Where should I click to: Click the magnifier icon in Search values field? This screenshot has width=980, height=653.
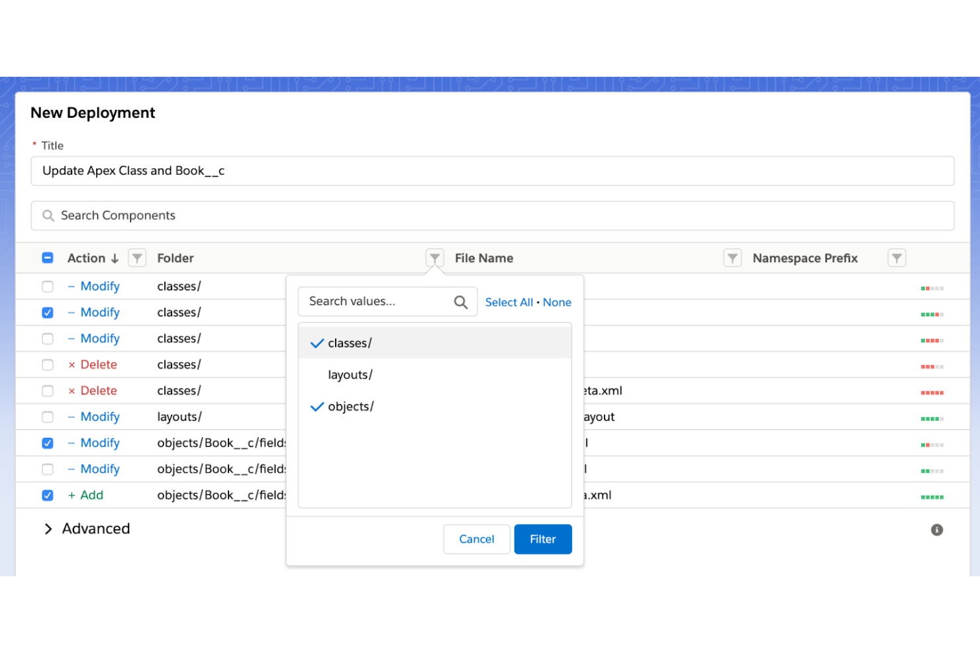pos(461,301)
